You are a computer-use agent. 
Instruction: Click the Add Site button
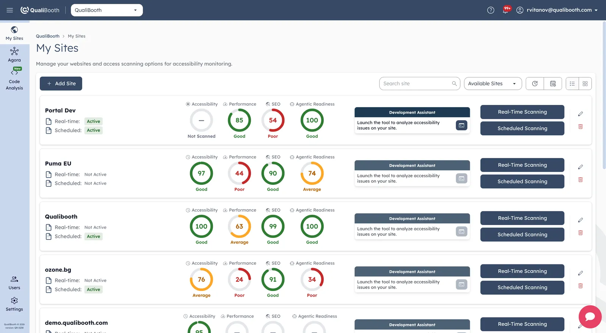tap(61, 84)
